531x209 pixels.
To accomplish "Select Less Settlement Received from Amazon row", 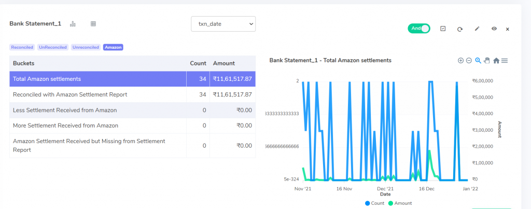I will point(132,110).
